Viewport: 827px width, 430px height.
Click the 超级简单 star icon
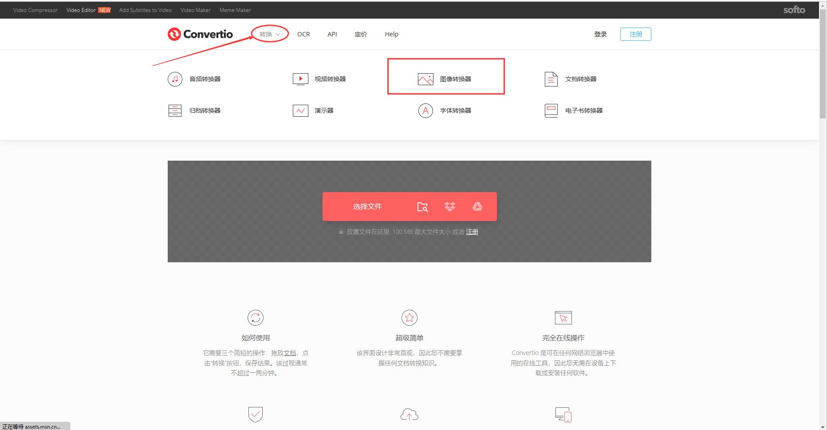click(410, 318)
